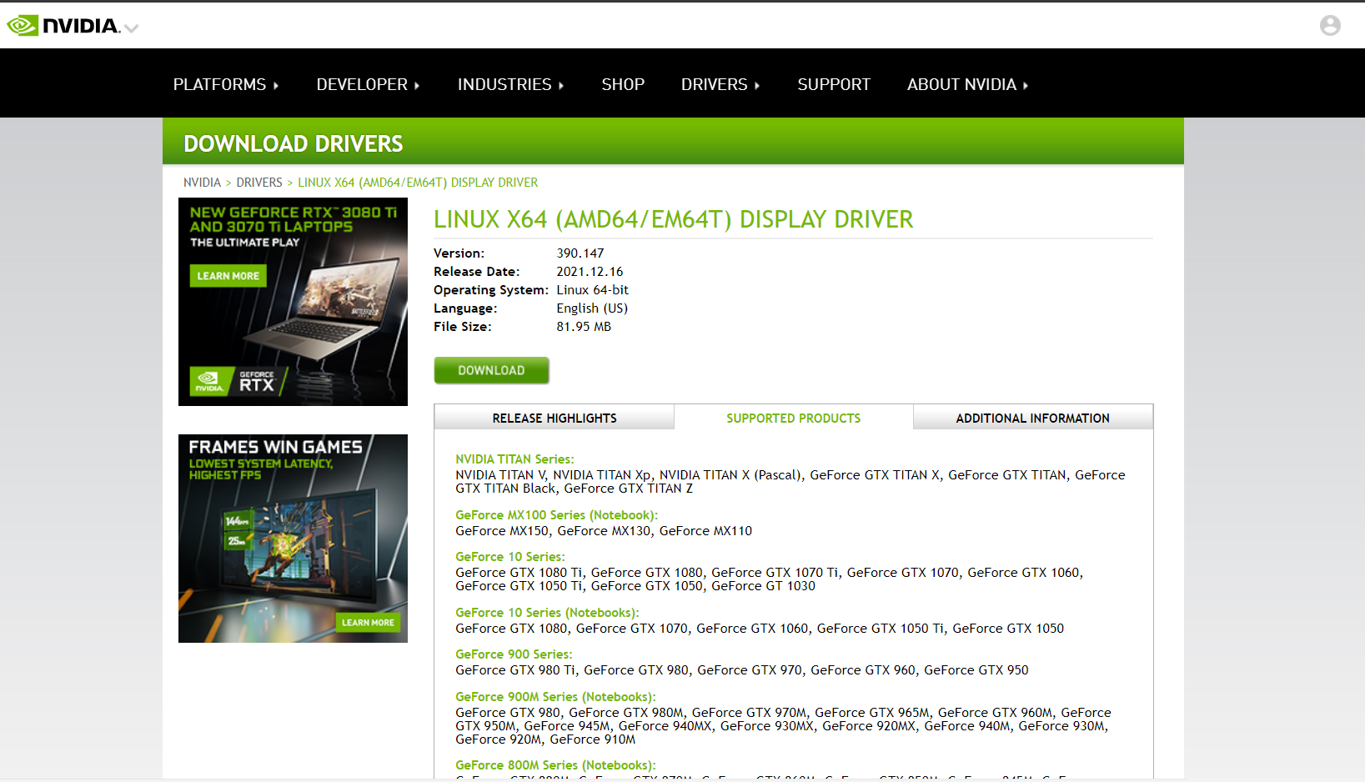Click the green DOWNLOAD button

coord(491,370)
